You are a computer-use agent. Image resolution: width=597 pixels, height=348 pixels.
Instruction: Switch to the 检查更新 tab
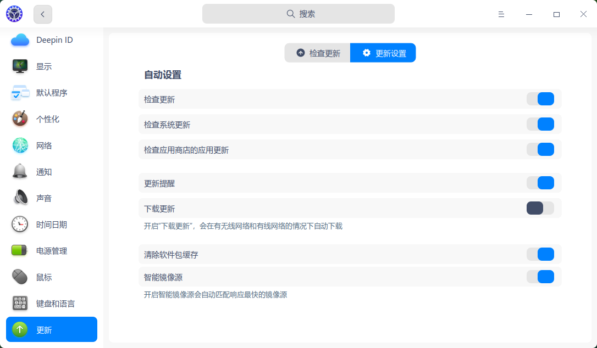tap(318, 53)
